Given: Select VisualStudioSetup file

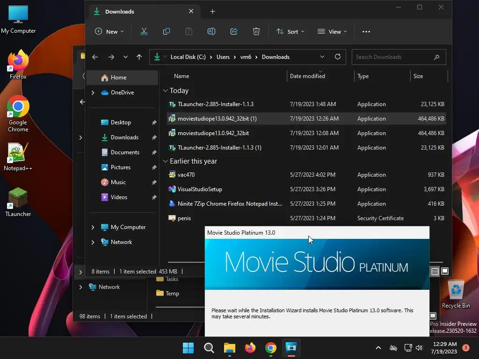Looking at the screenshot, I should tap(306, 189).
